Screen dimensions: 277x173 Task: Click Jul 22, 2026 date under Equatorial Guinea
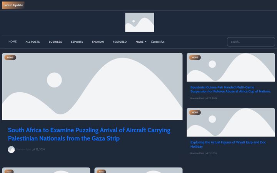(x=211, y=98)
